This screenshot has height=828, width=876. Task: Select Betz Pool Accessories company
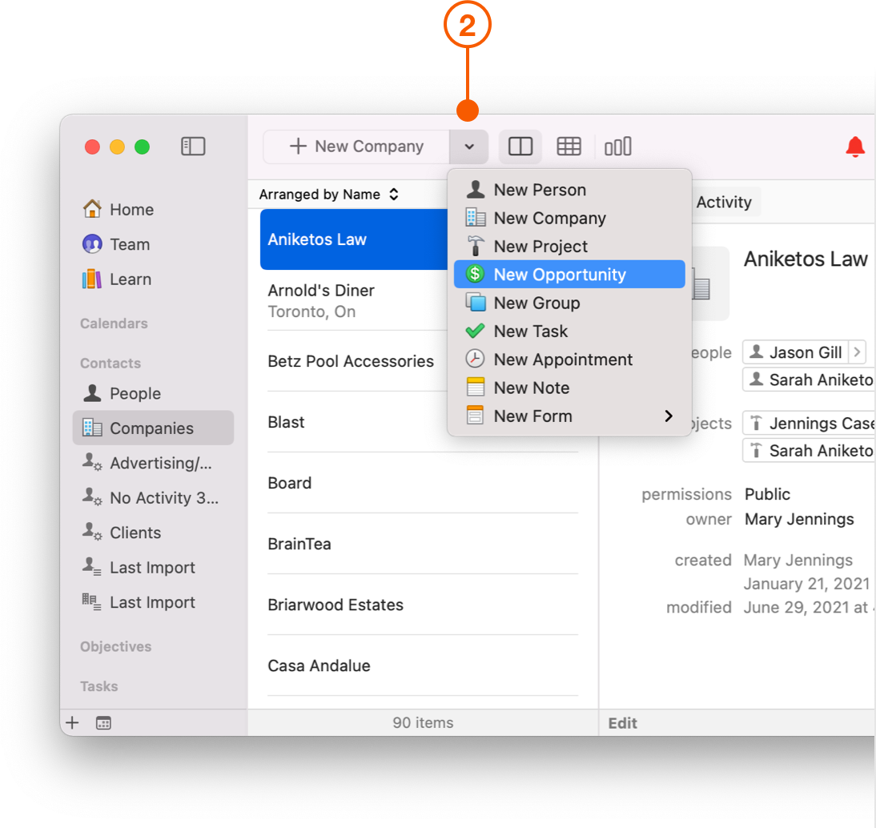click(354, 361)
